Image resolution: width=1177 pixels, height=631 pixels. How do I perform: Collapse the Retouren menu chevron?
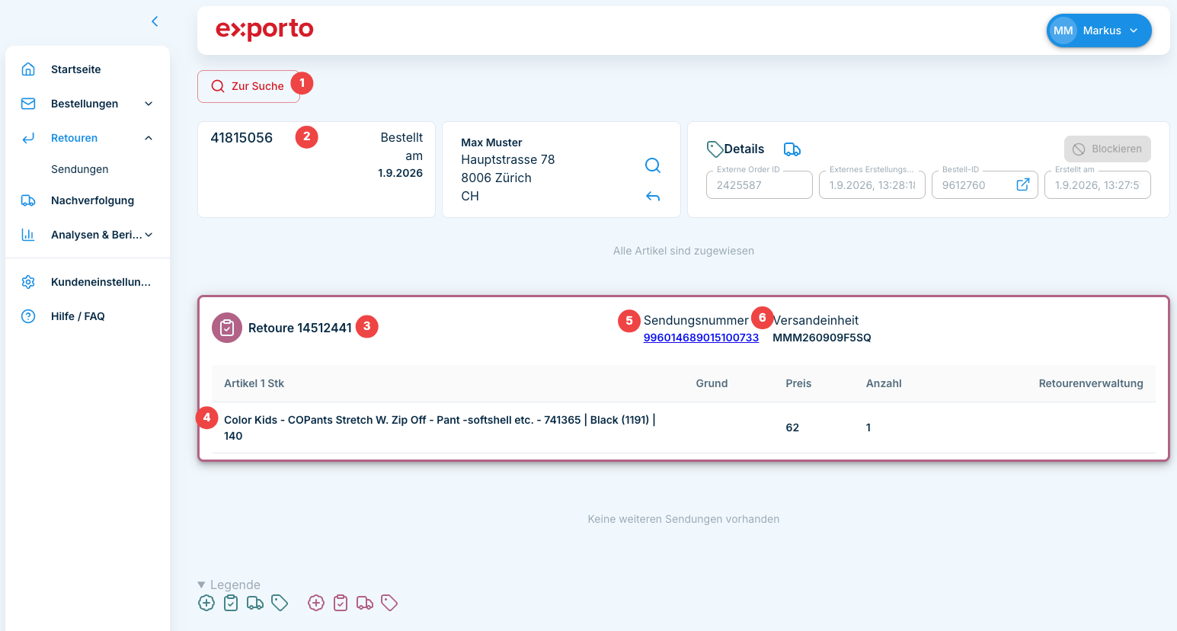point(149,138)
